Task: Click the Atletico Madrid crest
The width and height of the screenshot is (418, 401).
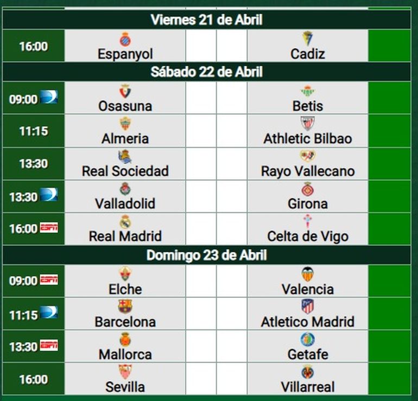Action: tap(308, 307)
